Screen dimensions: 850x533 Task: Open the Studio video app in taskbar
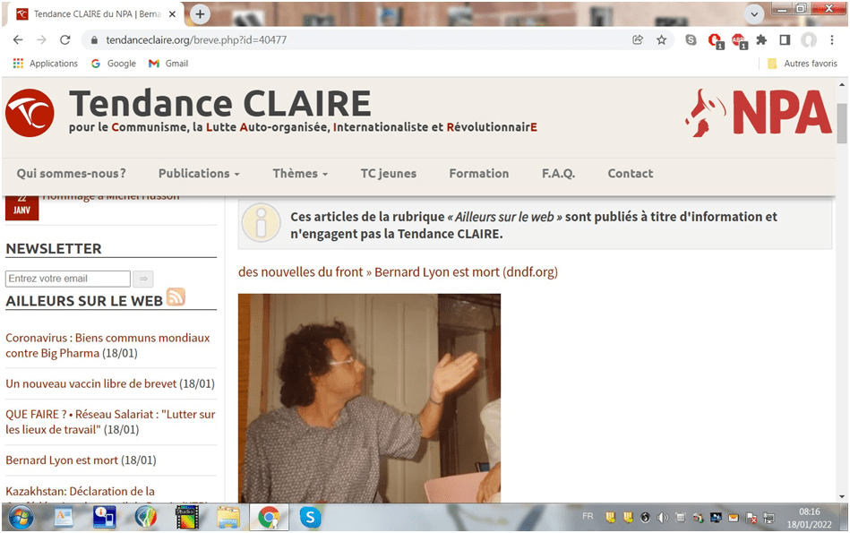[187, 518]
